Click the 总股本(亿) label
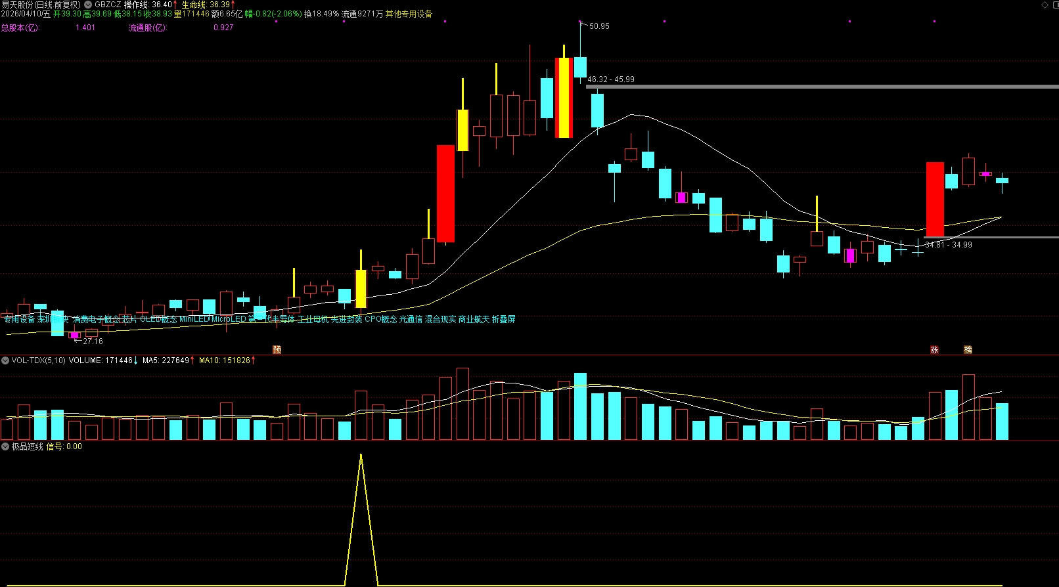 (x=20, y=28)
